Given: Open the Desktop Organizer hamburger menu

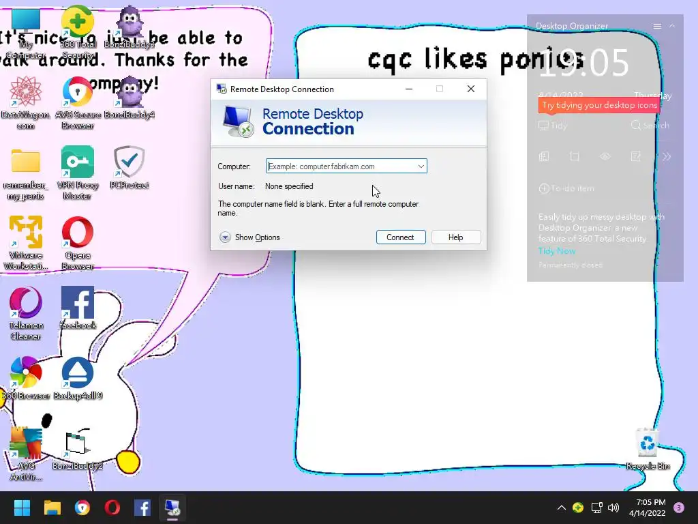Looking at the screenshot, I should click(x=657, y=27).
